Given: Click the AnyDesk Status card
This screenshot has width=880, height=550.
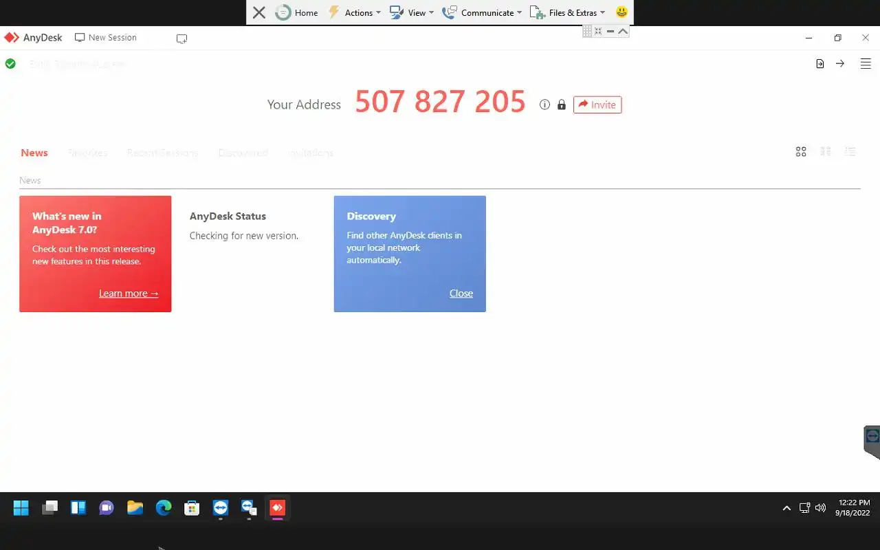Looking at the screenshot, I should pyautogui.click(x=252, y=254).
